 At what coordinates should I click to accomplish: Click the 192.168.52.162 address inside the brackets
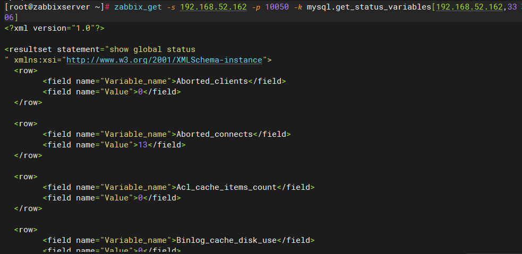[469, 7]
